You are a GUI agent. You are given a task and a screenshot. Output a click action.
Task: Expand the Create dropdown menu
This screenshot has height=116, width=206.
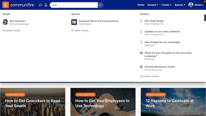pos(166,5)
